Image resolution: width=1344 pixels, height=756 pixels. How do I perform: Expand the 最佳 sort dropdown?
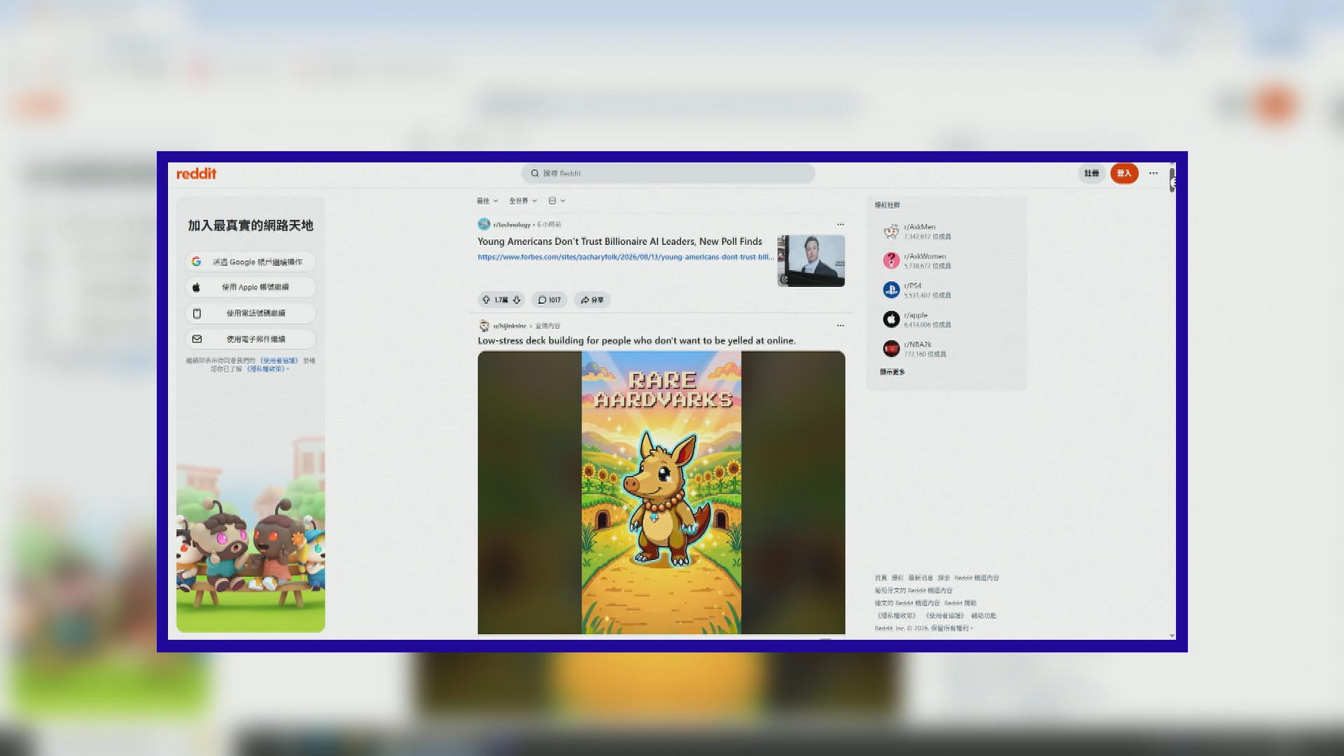click(x=487, y=201)
